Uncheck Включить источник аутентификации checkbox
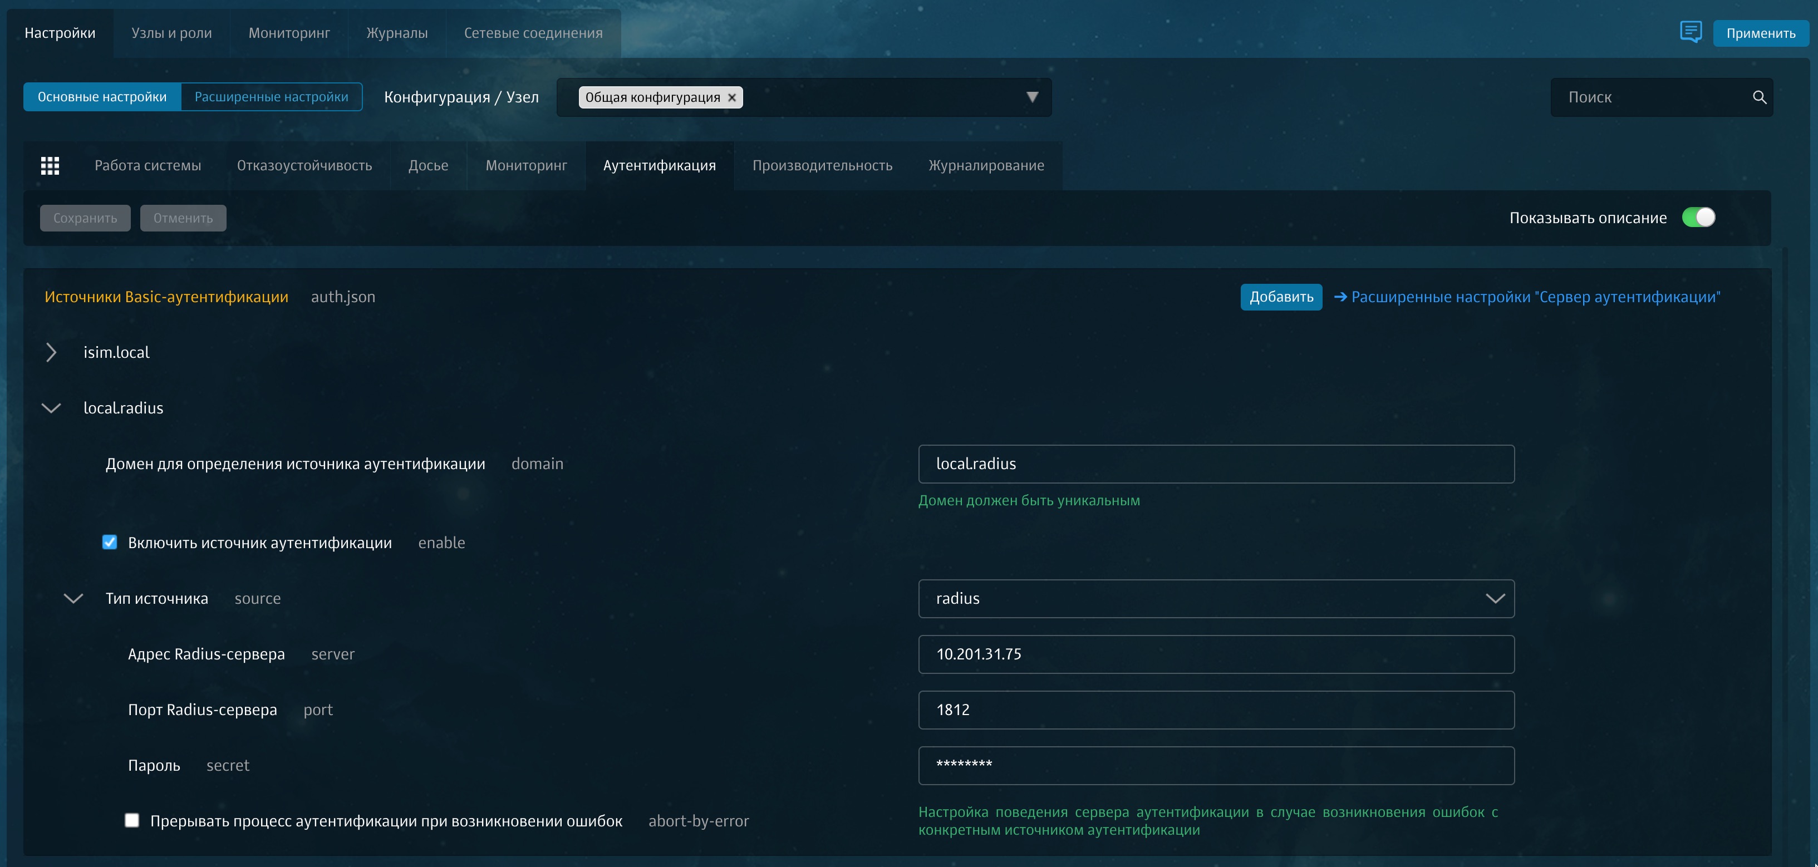 [110, 542]
